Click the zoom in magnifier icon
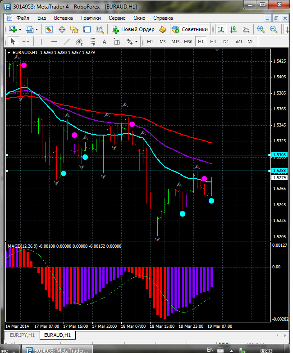The width and height of the screenshot is (293, 353). tap(261, 29)
